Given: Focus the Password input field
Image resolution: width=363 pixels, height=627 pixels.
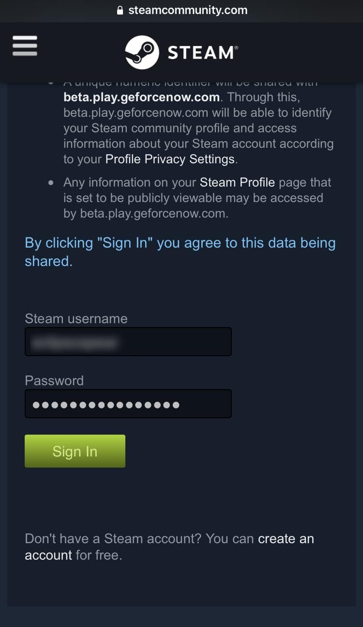Looking at the screenshot, I should (x=128, y=404).
